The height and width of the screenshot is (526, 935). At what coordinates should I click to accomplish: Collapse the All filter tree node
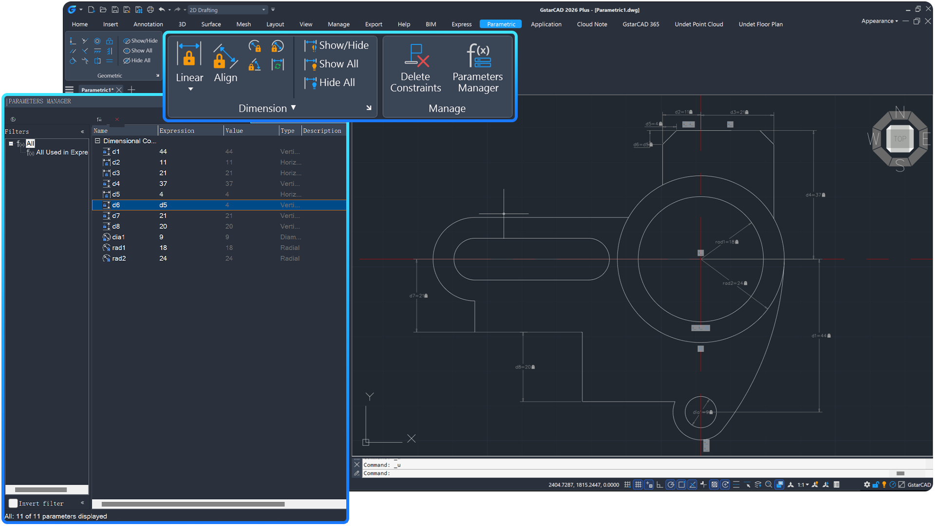coord(11,144)
